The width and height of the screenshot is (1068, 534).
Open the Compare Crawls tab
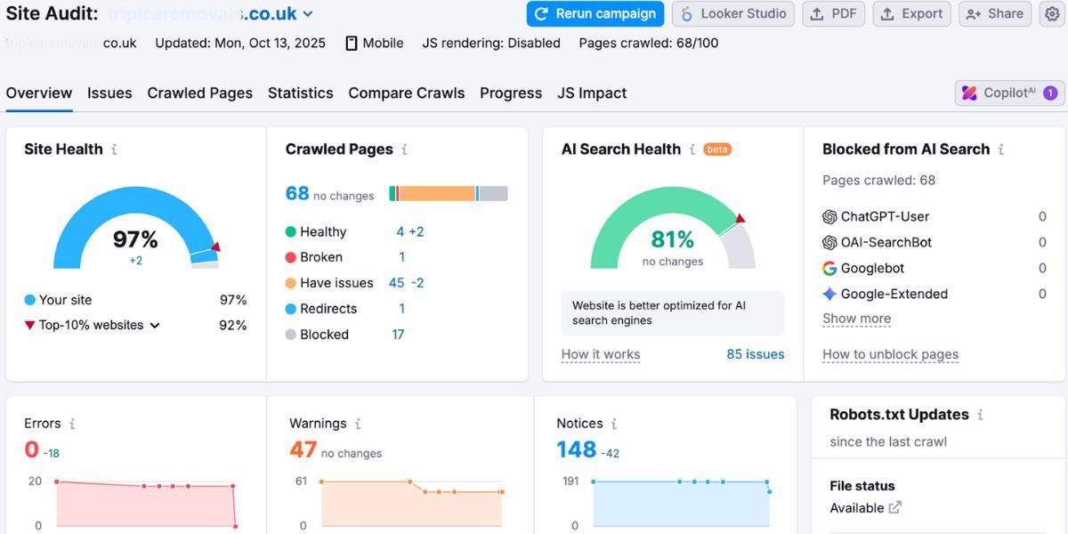tap(406, 93)
